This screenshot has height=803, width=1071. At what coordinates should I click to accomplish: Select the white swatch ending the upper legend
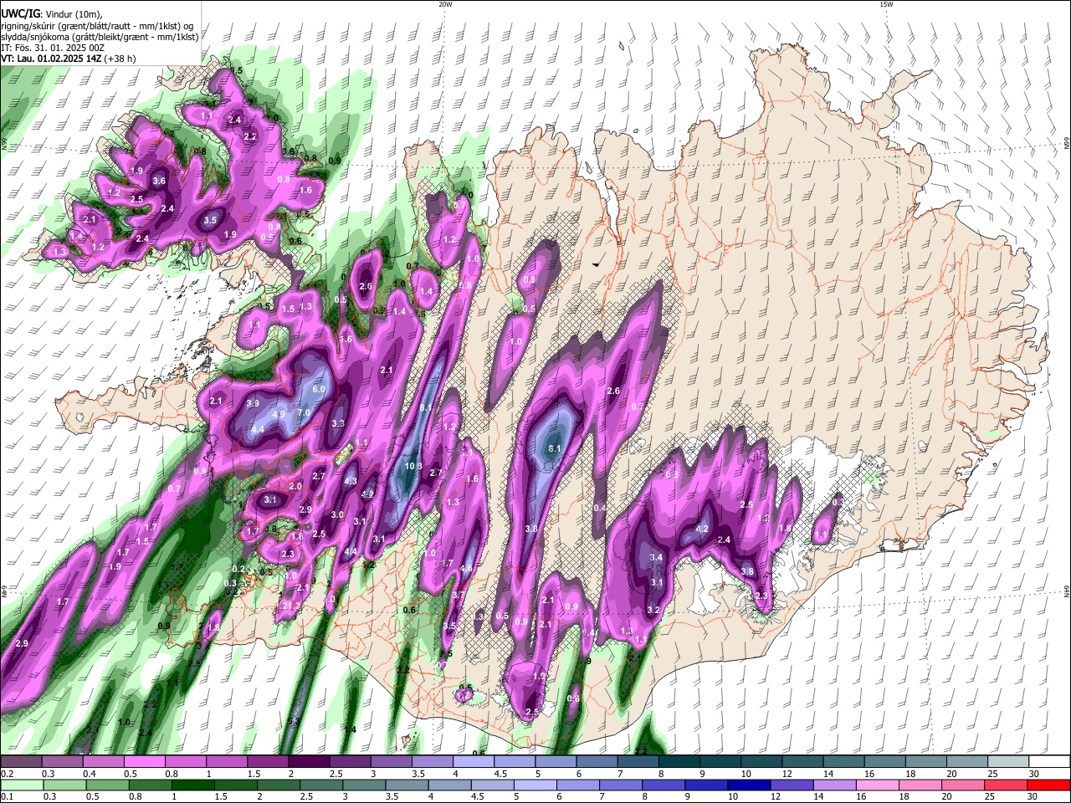(1048, 762)
